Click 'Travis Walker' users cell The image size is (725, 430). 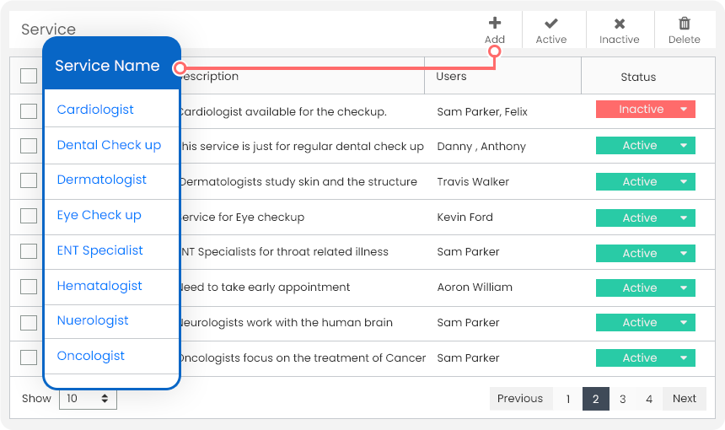pyautogui.click(x=473, y=182)
